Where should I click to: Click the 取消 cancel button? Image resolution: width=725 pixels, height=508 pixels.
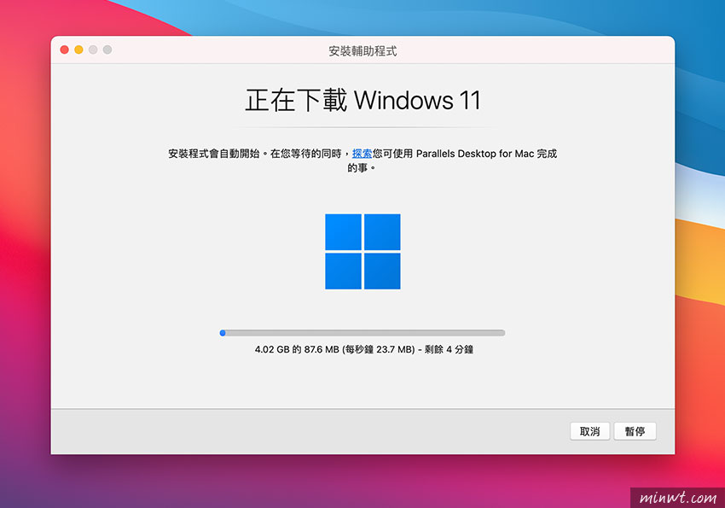(589, 431)
